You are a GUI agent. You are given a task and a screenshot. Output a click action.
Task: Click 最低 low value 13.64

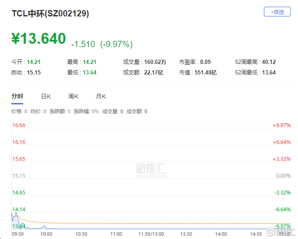pos(90,72)
